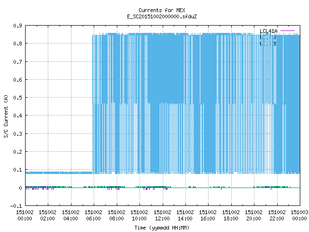Click the x-axis tick "151002 02:00"
The width and height of the screenshot is (309, 232).
[x=47, y=216]
